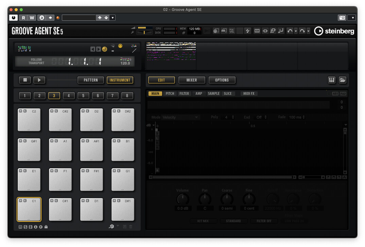Mute the C1 pad
The image size is (365, 247).
tap(20, 201)
